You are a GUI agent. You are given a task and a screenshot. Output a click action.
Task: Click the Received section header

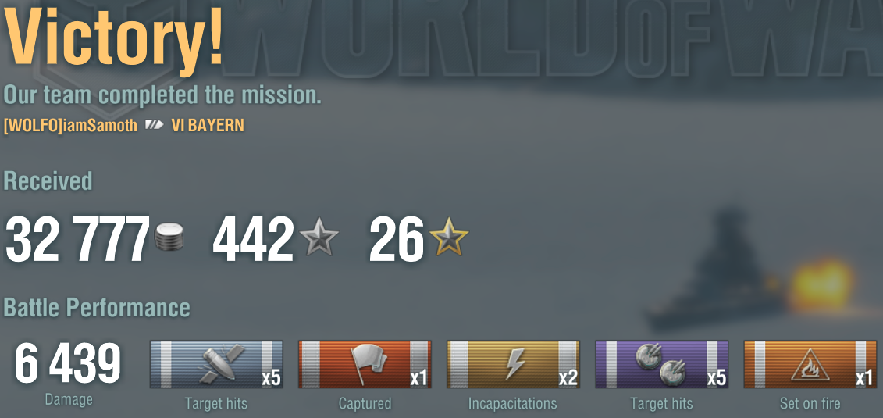pos(48,180)
